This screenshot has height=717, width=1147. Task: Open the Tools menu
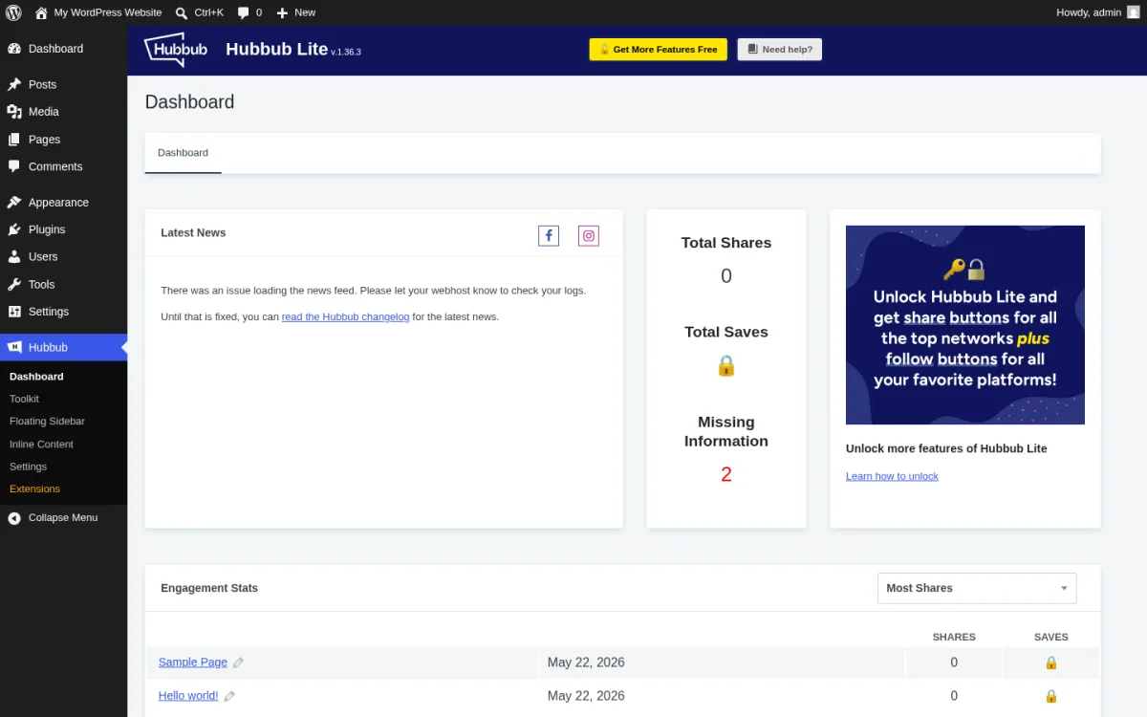63,285
